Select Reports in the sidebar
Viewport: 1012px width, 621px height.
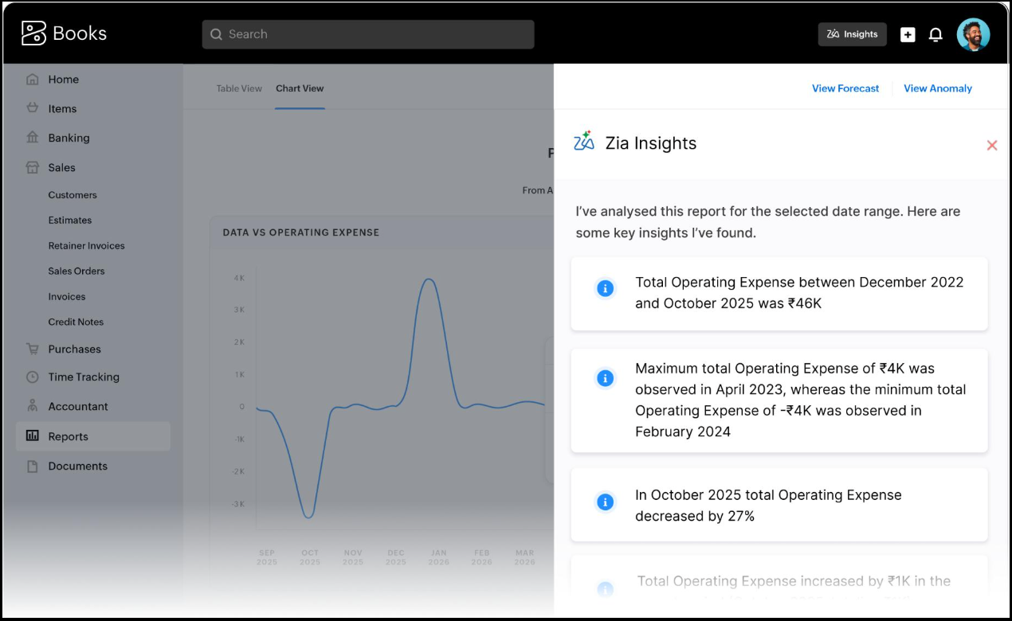tap(92, 436)
